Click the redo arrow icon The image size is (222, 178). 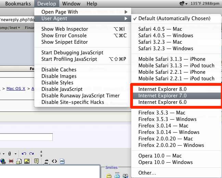coord(32,154)
